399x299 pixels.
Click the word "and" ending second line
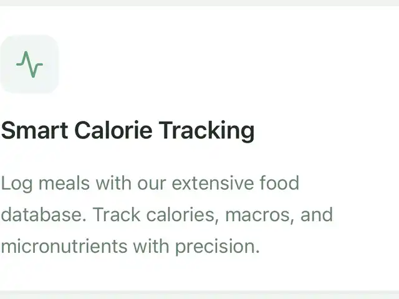[317, 215]
